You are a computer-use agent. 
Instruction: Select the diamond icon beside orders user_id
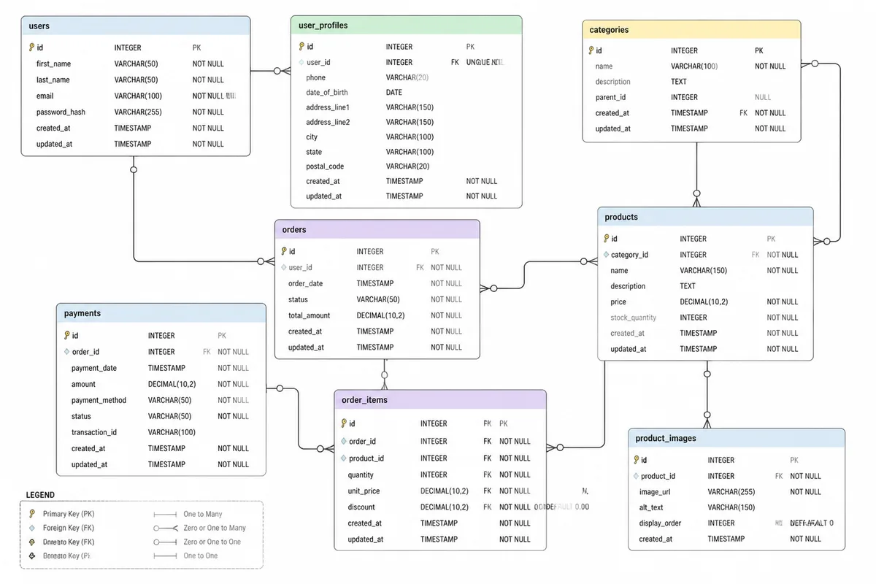[x=283, y=267]
